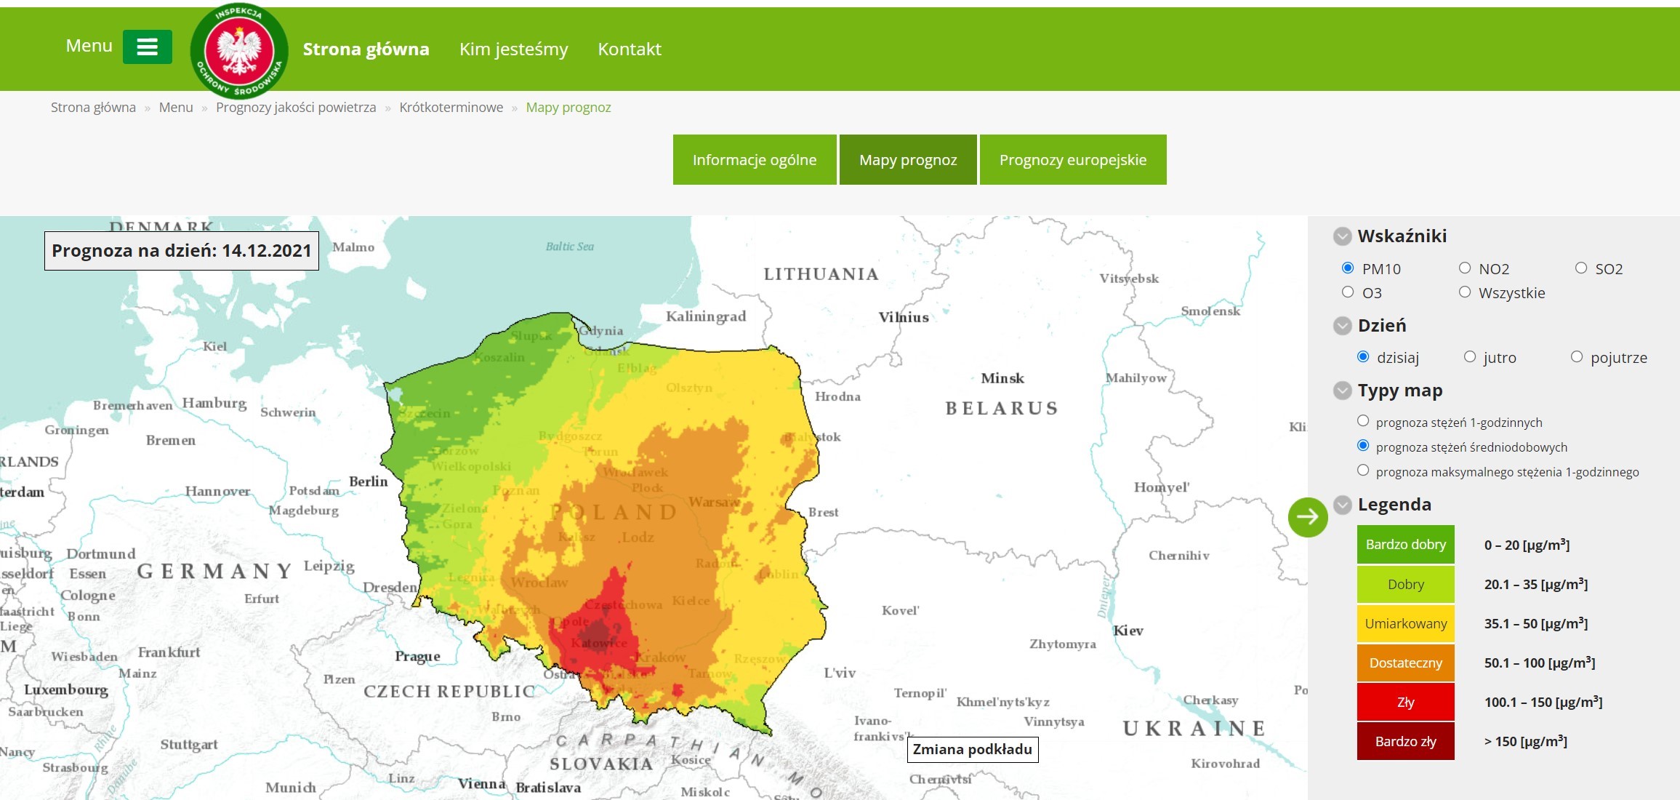Switch to Prognozy europejskie tab
The image size is (1680, 800).
(x=1073, y=159)
